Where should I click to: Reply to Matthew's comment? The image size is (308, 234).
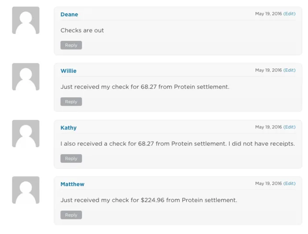pyautogui.click(x=71, y=215)
